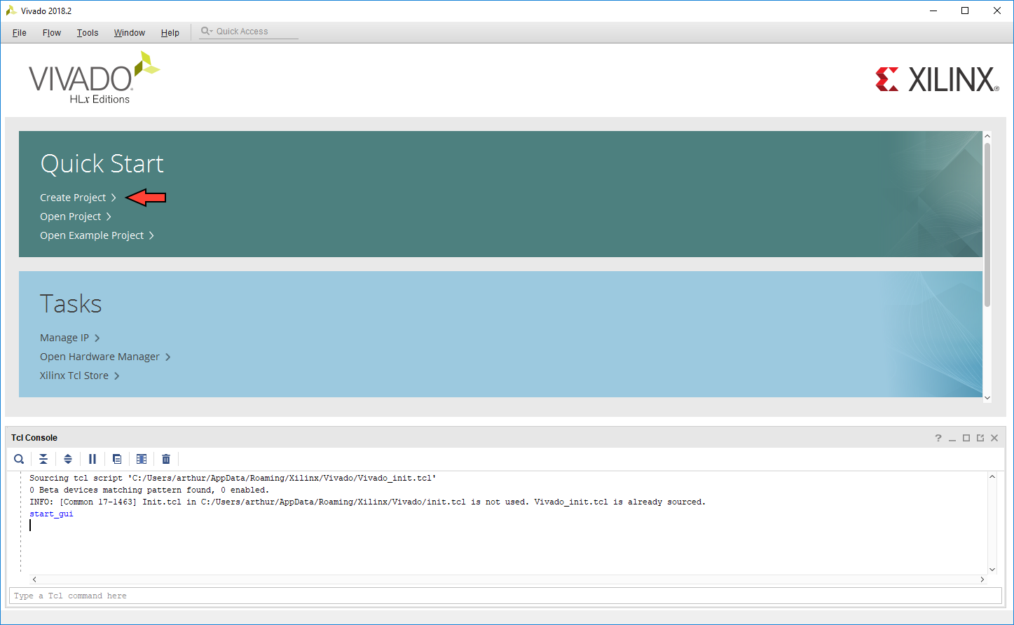The width and height of the screenshot is (1014, 625).
Task: Open the Flow menu
Action: coord(52,33)
